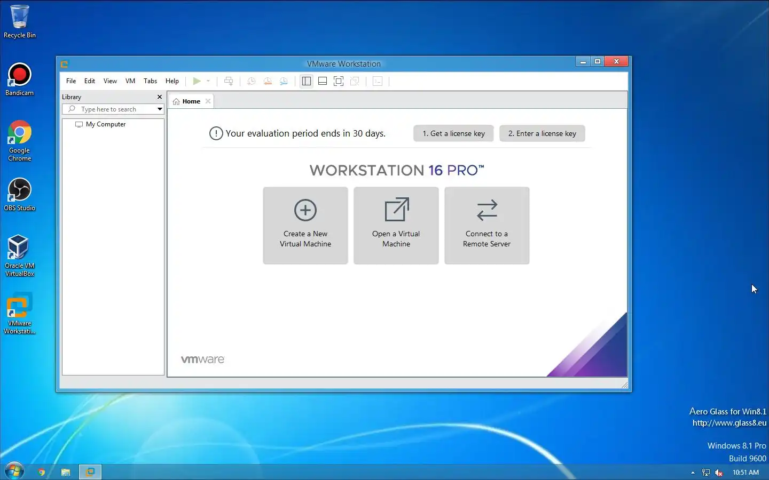Open the Help menu

(172, 81)
